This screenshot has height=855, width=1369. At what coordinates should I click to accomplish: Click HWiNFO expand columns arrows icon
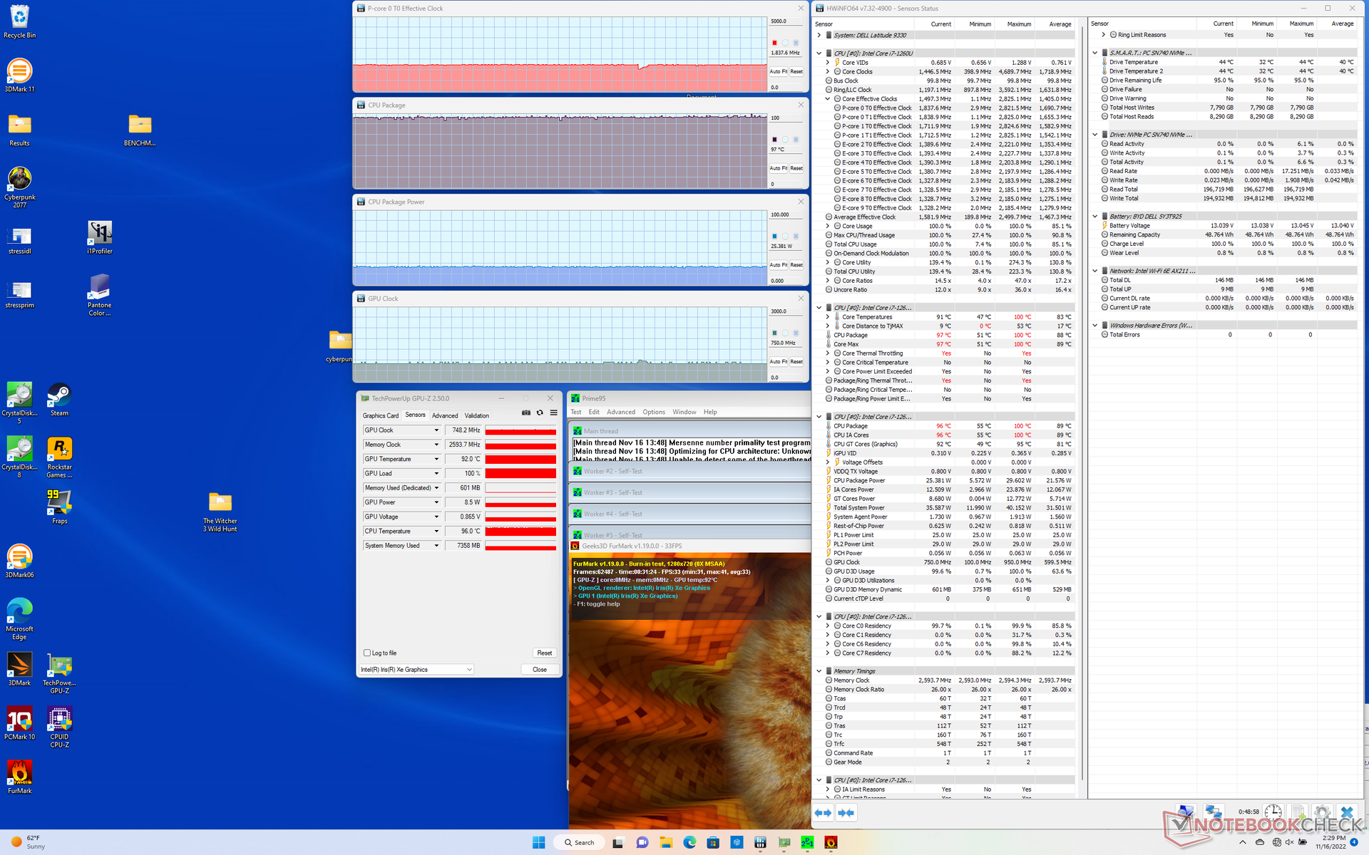point(823,813)
